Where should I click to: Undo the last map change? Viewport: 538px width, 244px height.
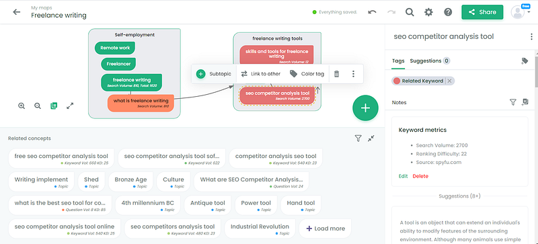click(372, 12)
